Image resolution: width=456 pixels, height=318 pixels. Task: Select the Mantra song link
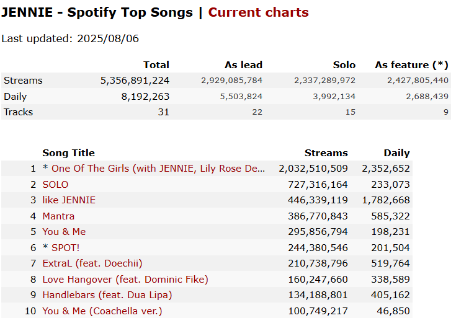[58, 216]
